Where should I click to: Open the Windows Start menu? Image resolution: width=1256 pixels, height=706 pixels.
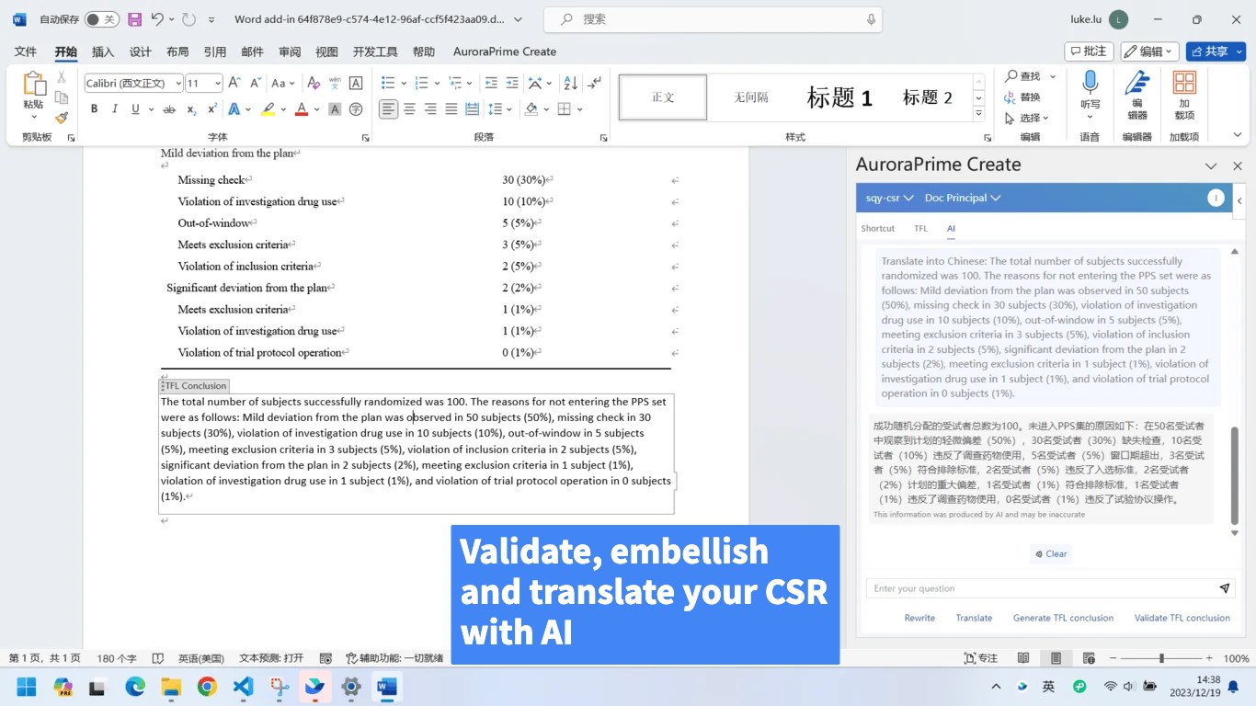[27, 687]
